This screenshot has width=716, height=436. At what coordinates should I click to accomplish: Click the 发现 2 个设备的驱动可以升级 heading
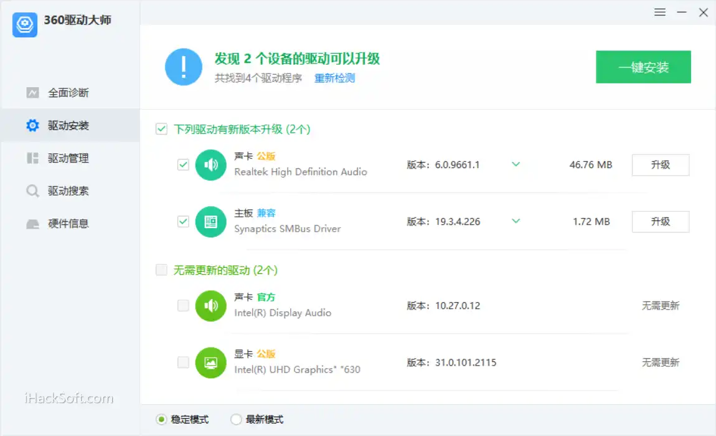pos(297,59)
